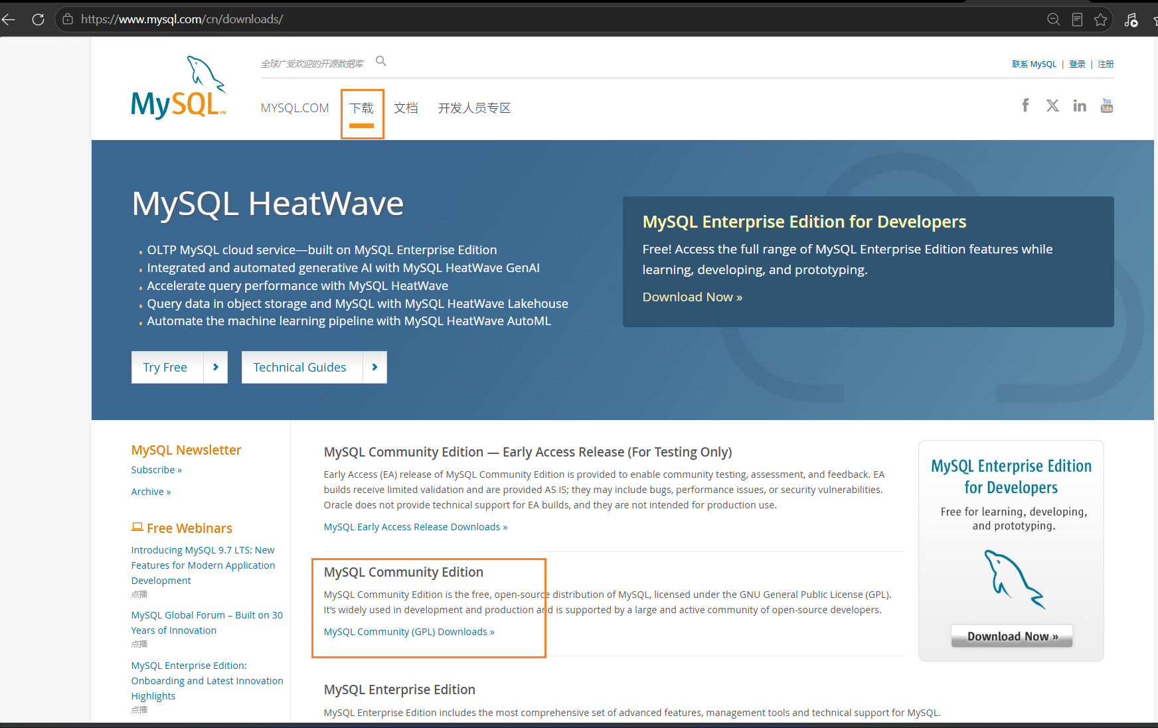Open the MySQL Enterprise Edition for Developers banner title
This screenshot has width=1158, height=728.
(x=804, y=222)
